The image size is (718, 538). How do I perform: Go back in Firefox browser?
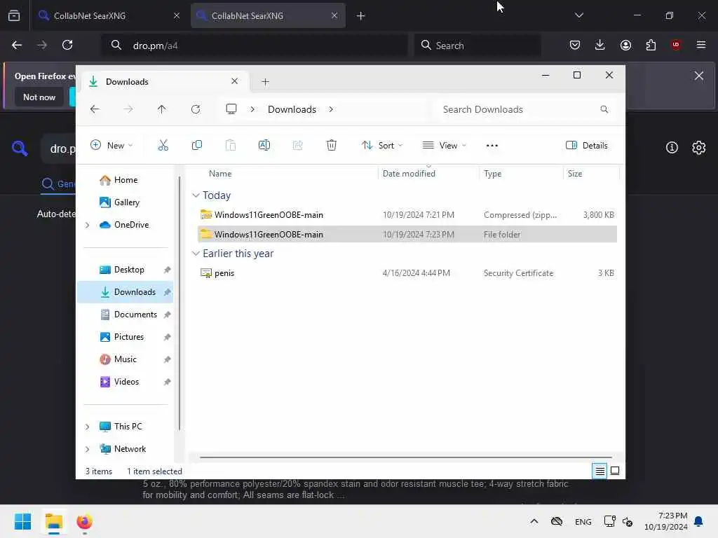tap(17, 45)
